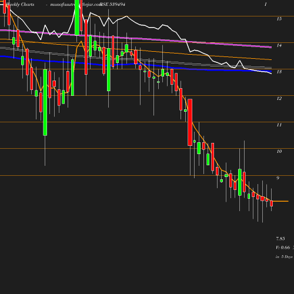This screenshot has width=294, height=294.
Task: Click the munafasutra website watermark text
Action: [76, 5]
